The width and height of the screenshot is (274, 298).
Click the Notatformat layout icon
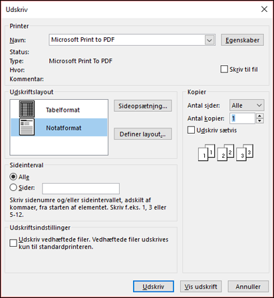tap(27, 127)
